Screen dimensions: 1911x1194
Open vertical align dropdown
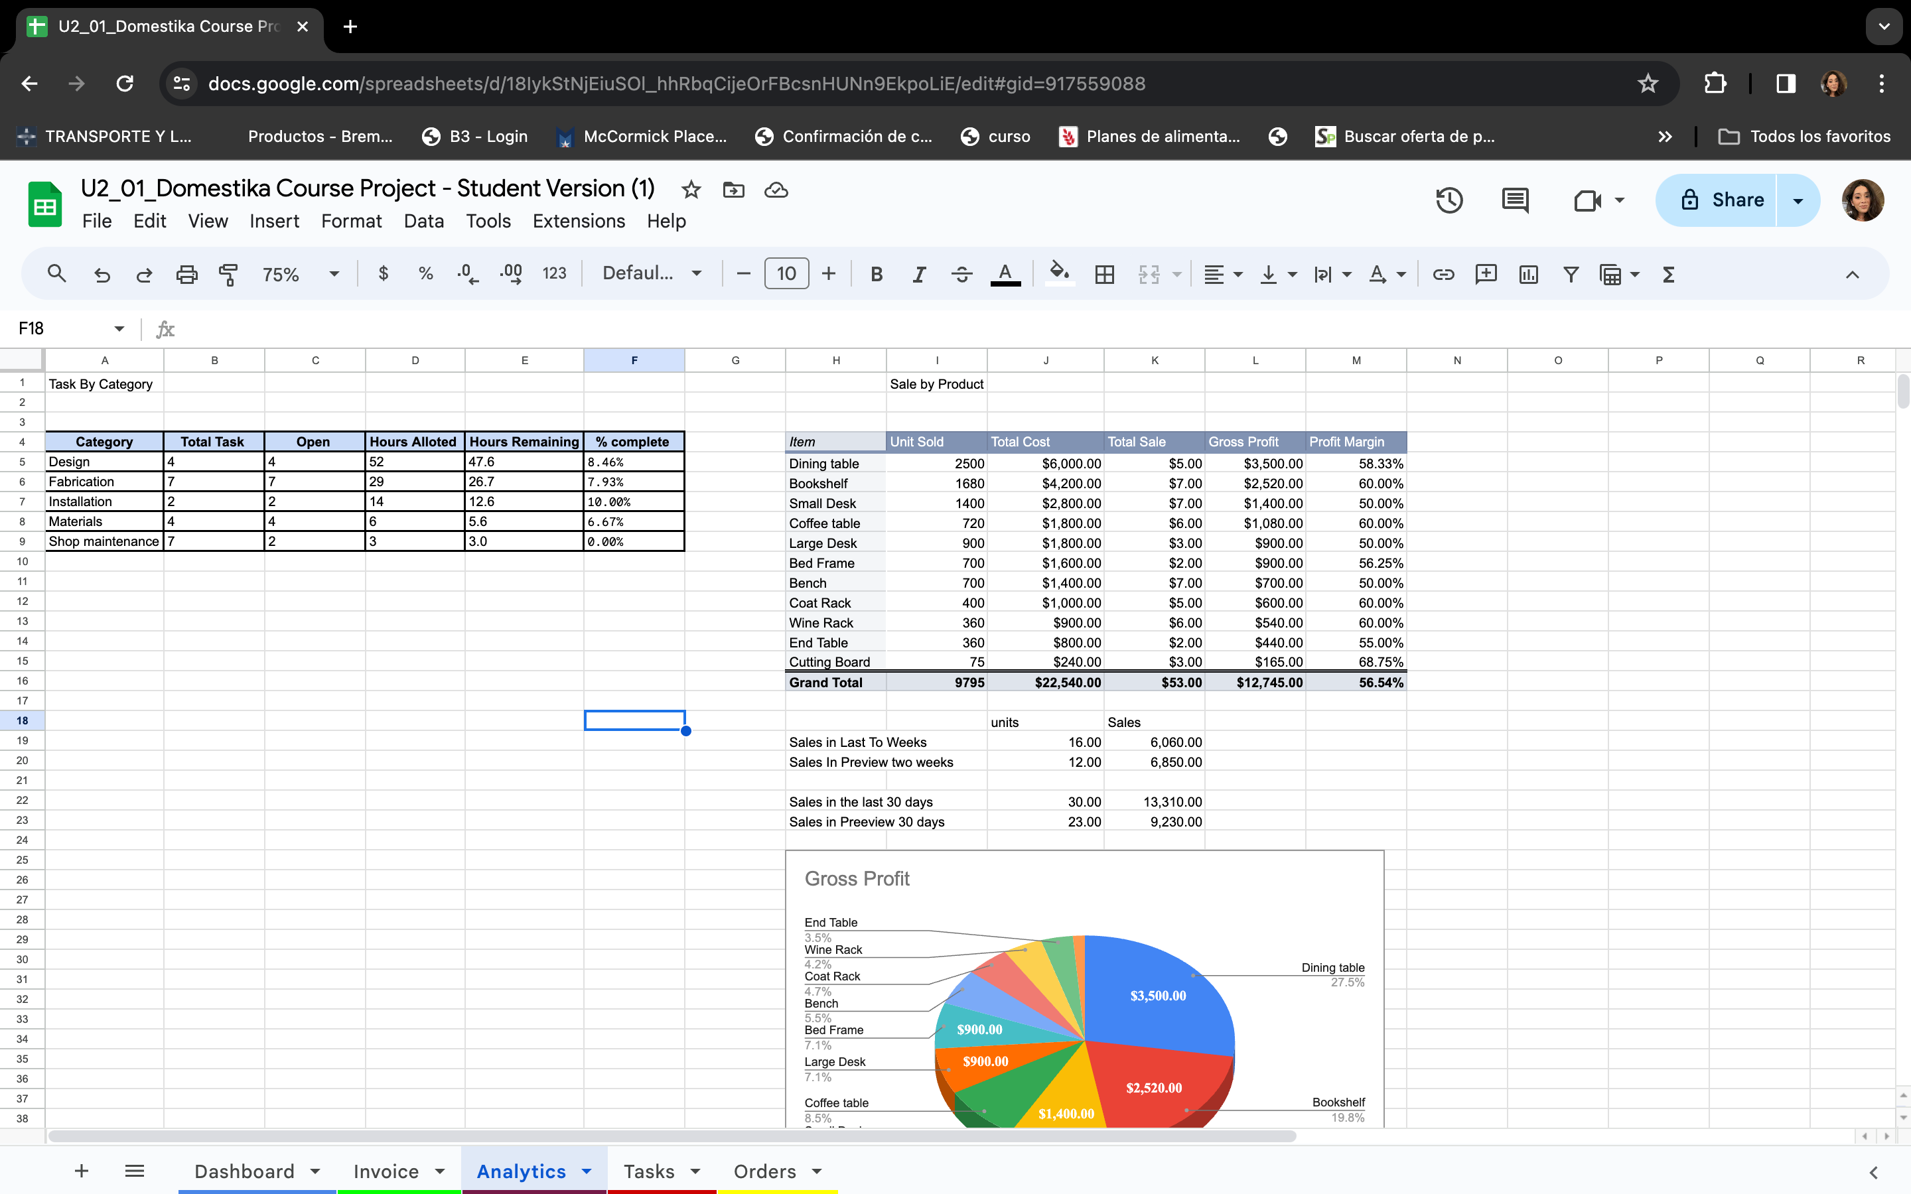point(1279,274)
